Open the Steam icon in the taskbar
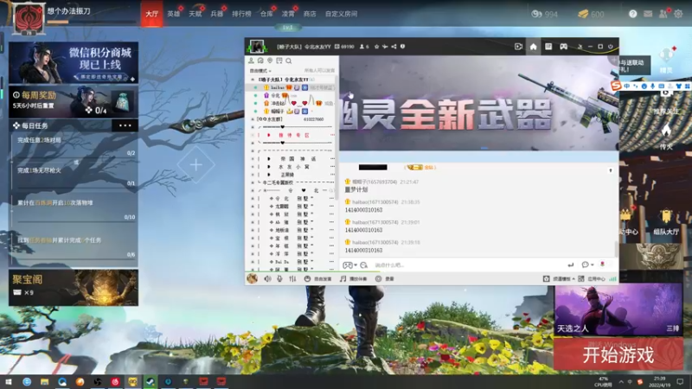 151,381
